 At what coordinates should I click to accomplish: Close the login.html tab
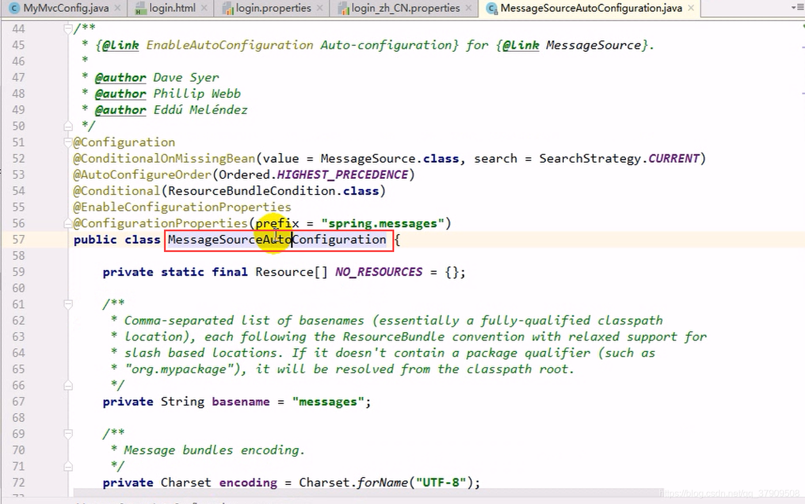point(204,8)
